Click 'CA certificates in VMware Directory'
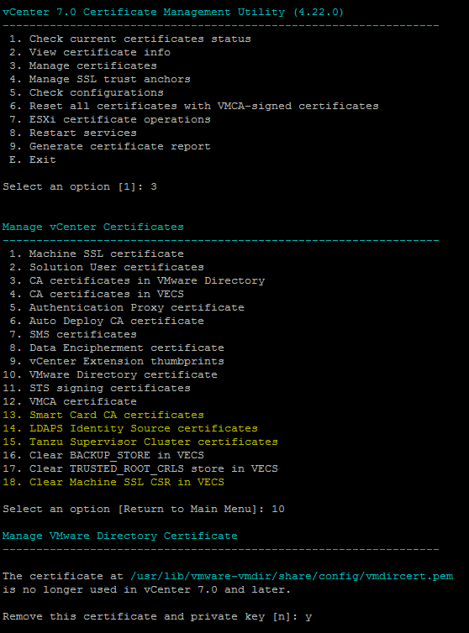This screenshot has width=469, height=633. tap(137, 280)
